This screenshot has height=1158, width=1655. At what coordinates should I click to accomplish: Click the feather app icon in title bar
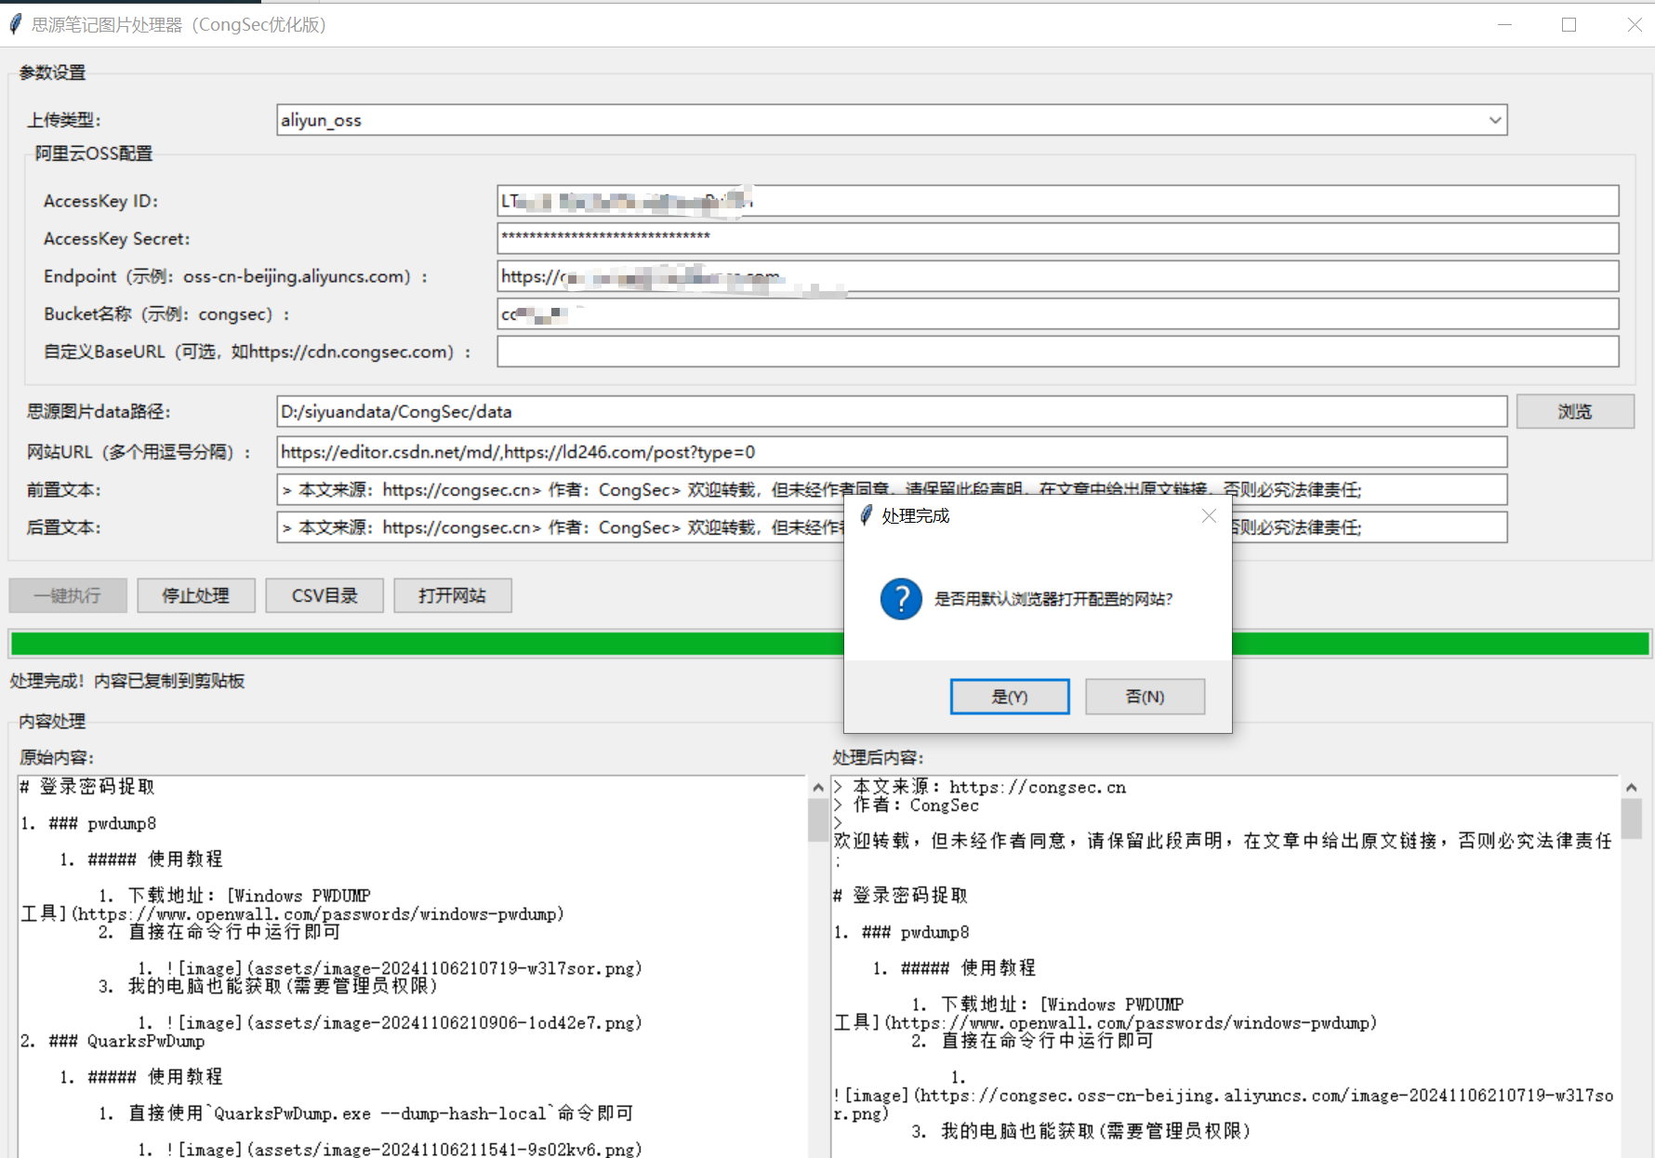tap(16, 24)
